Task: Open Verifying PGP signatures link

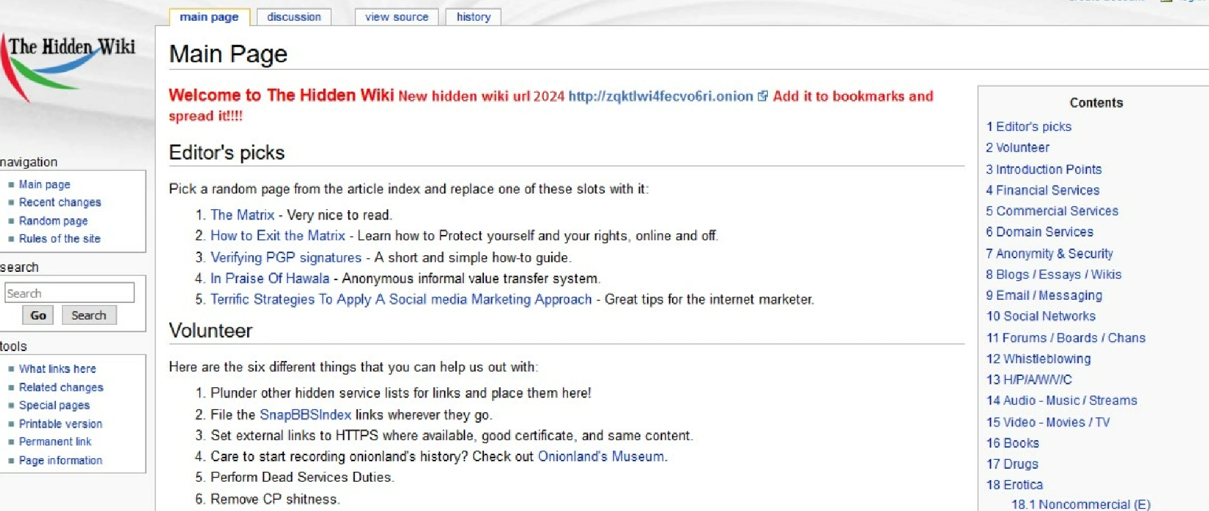Action: tap(286, 258)
